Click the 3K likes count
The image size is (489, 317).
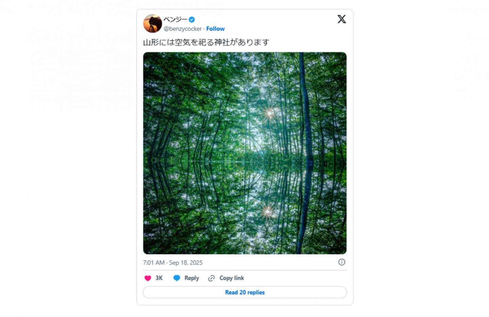click(x=159, y=278)
